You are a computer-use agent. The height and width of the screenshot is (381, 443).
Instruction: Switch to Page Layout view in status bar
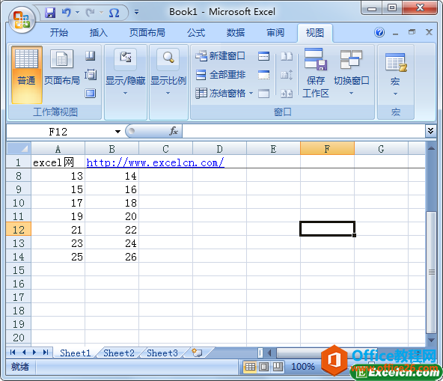[x=264, y=367]
